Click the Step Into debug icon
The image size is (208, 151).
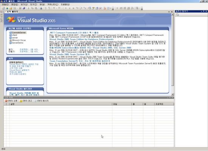pyautogui.click(x=77, y=8)
